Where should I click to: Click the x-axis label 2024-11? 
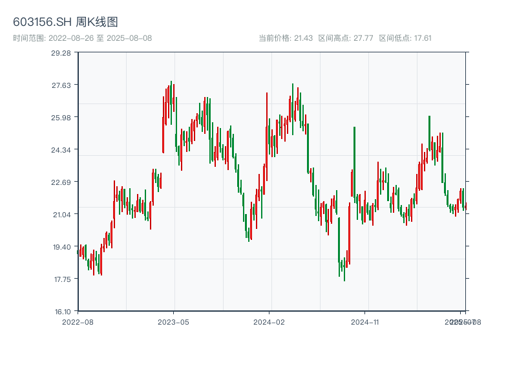[x=364, y=322]
